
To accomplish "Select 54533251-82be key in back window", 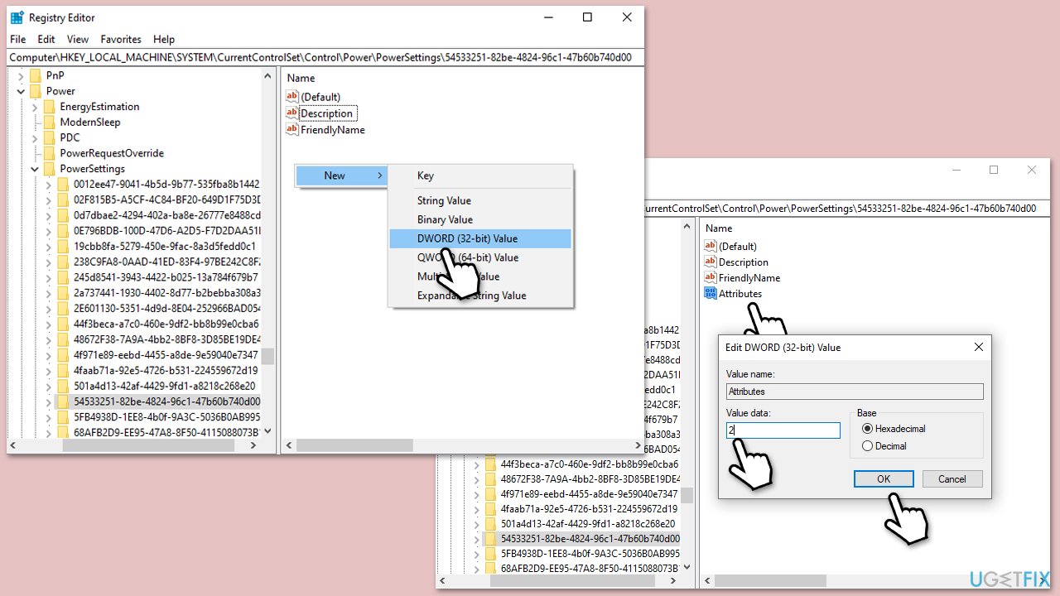I will tap(590, 538).
